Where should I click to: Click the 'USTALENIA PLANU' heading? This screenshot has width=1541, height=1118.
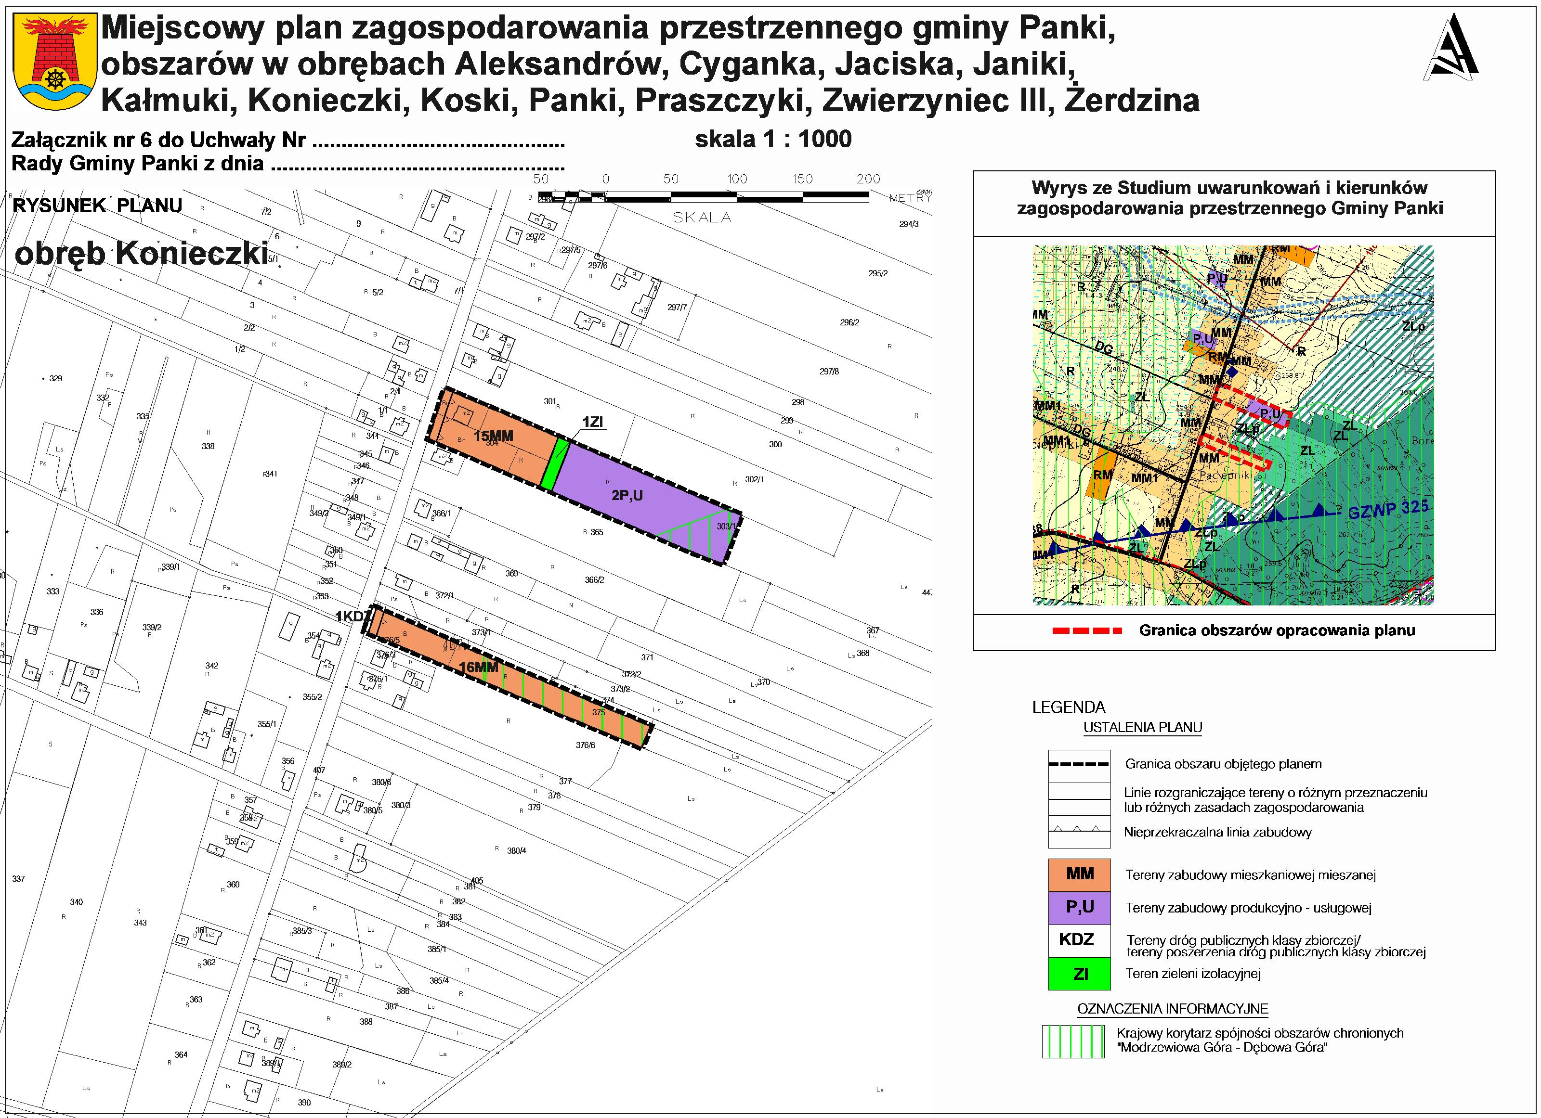point(1143,728)
